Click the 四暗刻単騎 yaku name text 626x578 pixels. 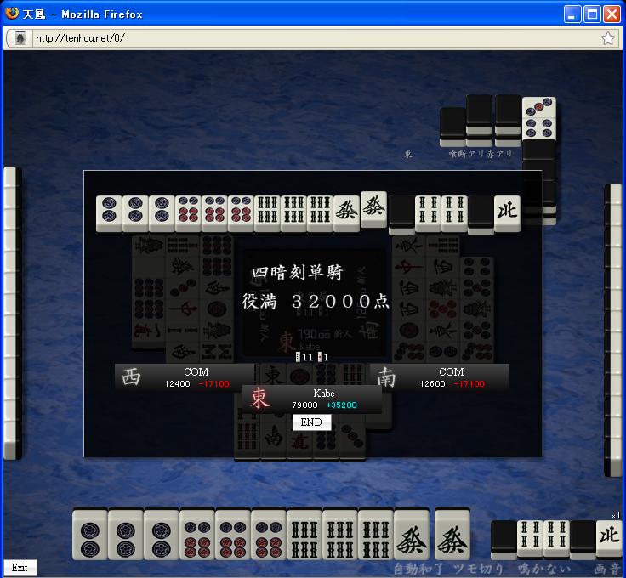(x=297, y=273)
